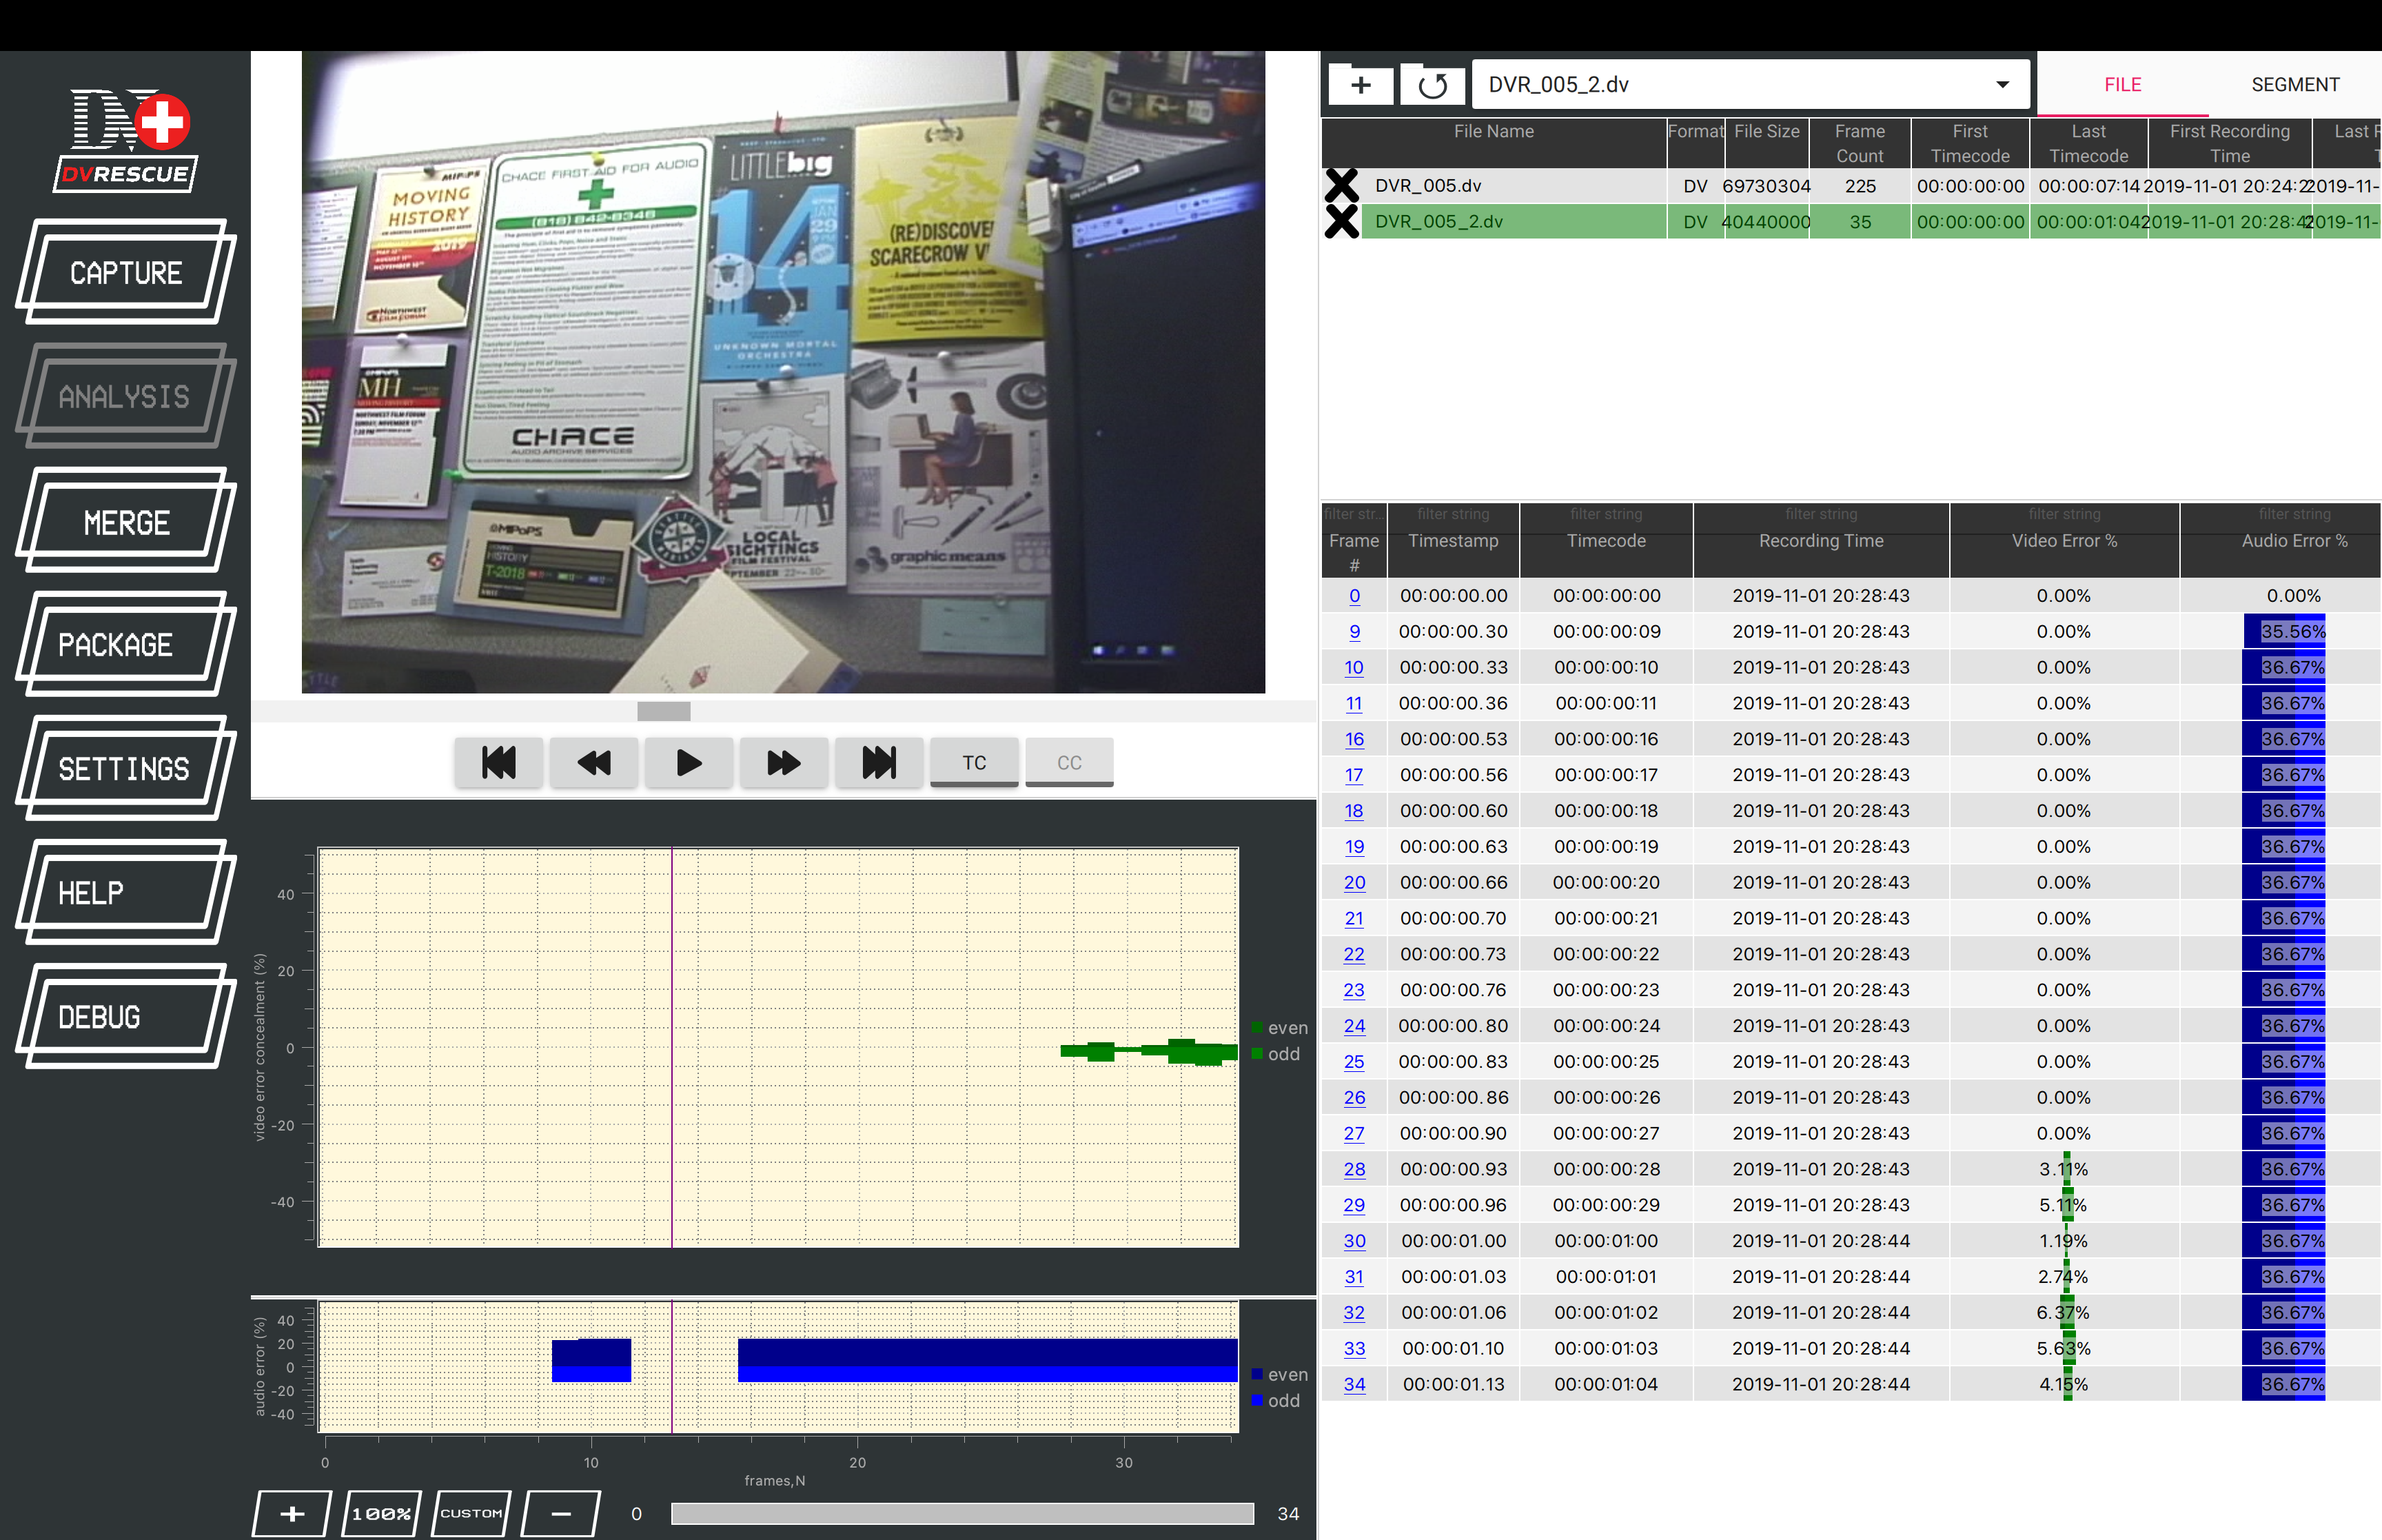Click the frame range slider bar
The width and height of the screenshot is (2382, 1540).
click(961, 1513)
